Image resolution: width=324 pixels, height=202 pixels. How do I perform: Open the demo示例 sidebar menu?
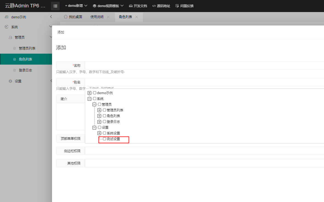[19, 17]
